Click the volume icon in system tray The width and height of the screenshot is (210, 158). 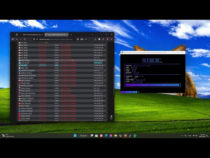[x=196, y=136]
